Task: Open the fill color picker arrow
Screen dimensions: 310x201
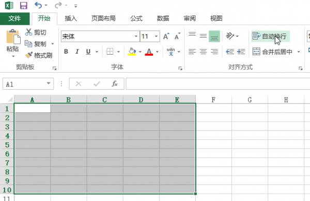Action: click(x=140, y=52)
